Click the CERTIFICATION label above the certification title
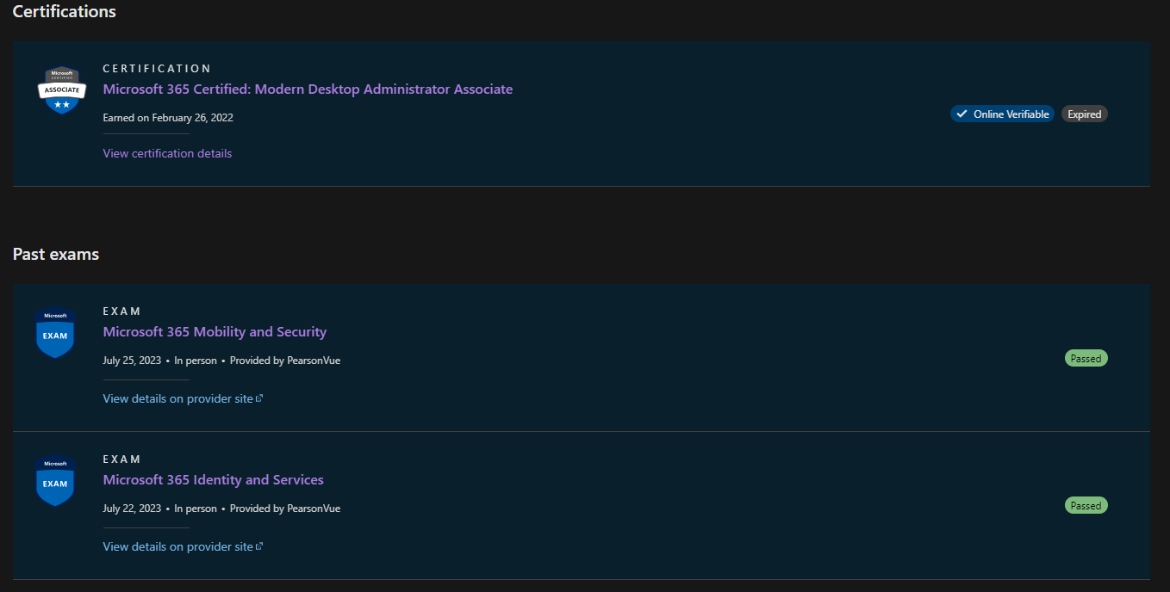 click(x=157, y=68)
